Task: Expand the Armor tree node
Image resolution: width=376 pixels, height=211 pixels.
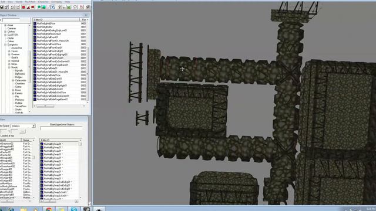Action: (5, 25)
